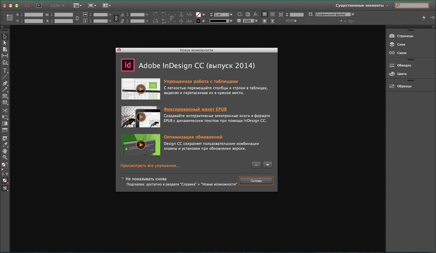This screenshot has width=436, height=253.
Task: Select the Line tool
Action: [x=5, y=77]
